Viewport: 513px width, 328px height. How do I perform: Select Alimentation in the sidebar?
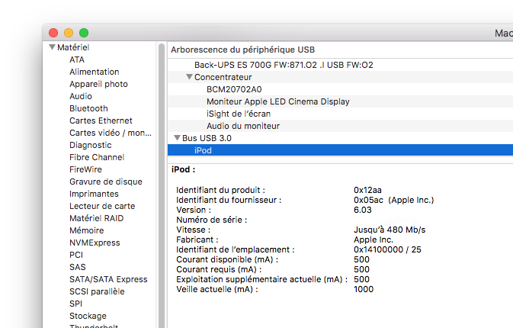95,72
